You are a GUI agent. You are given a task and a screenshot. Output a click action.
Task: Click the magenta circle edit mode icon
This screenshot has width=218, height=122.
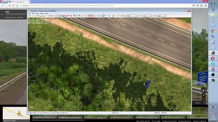click(66, 16)
